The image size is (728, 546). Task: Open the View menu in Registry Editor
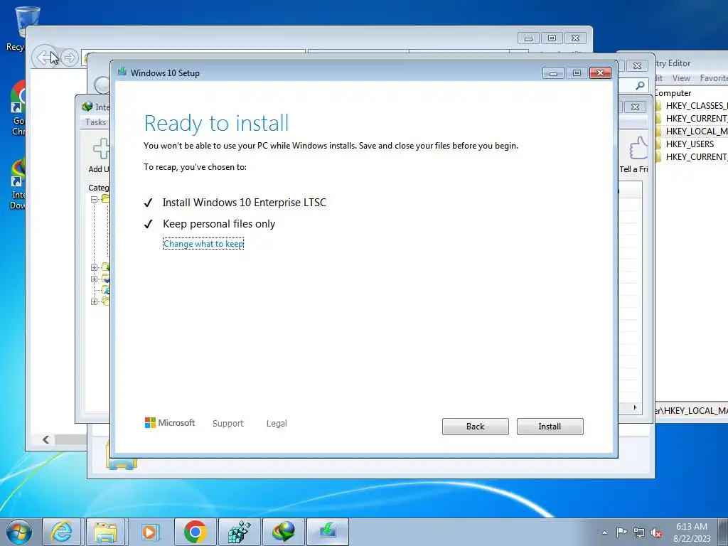[x=681, y=78]
